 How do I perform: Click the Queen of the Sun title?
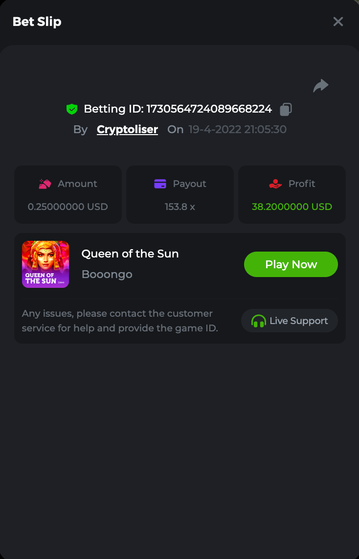point(130,254)
